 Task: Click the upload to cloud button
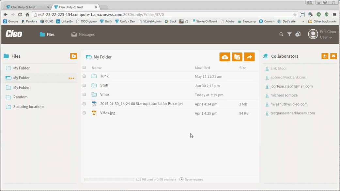click(224, 57)
